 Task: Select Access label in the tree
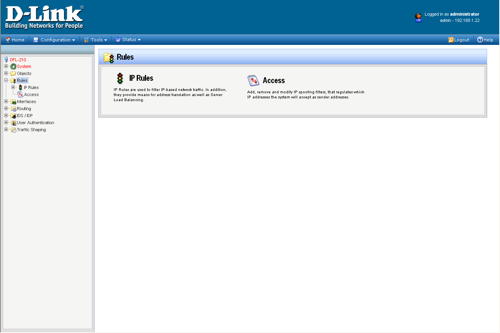point(32,94)
